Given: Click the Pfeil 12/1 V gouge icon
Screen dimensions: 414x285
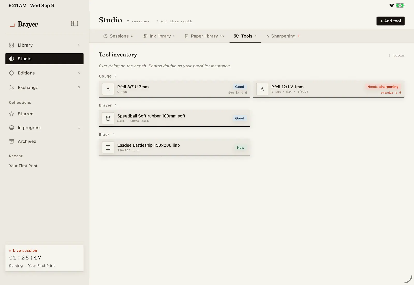Looking at the screenshot, I should 262,89.
